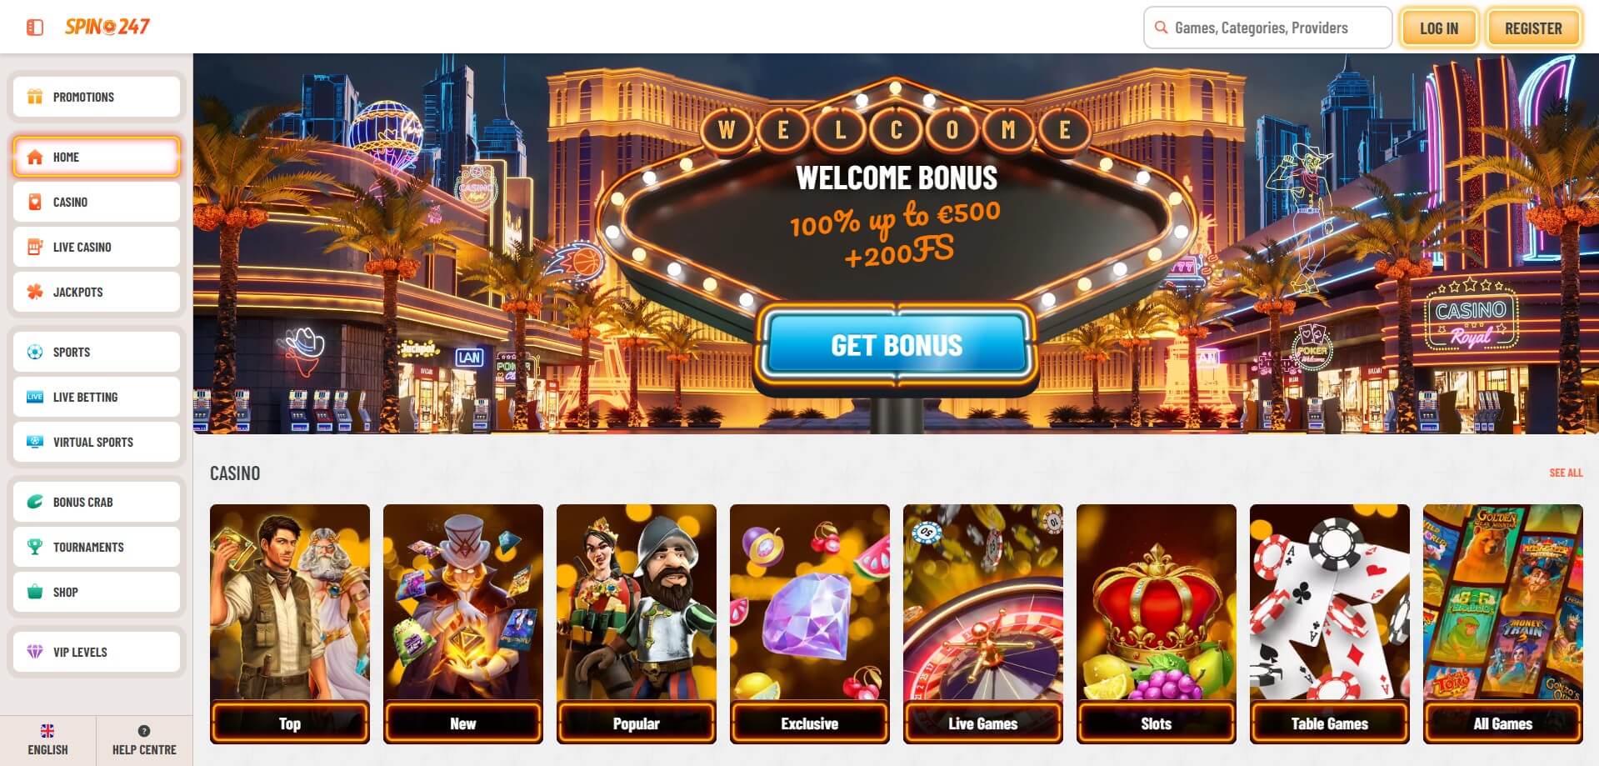Screen dimensions: 1599x766
Task: Open Bonus Crab feature
Action: pyautogui.click(x=97, y=502)
